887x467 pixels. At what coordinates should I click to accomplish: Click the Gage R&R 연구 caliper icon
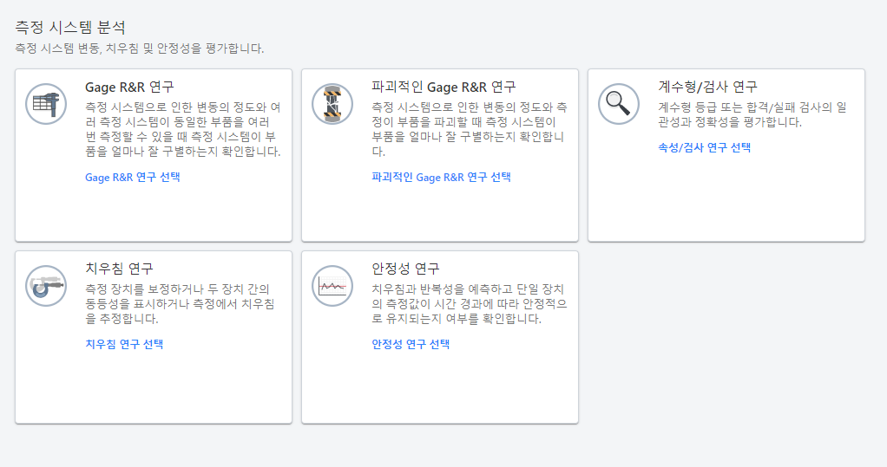46,104
